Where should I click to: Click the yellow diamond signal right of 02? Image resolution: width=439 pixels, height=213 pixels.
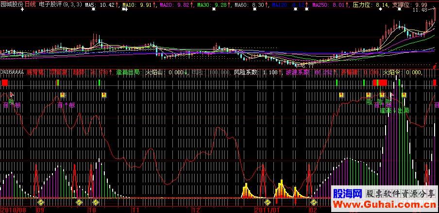pos(314,201)
